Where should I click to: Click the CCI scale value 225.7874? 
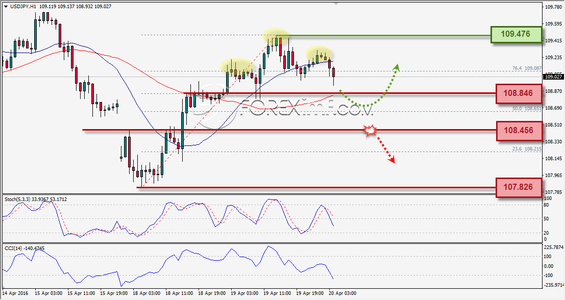coord(554,247)
